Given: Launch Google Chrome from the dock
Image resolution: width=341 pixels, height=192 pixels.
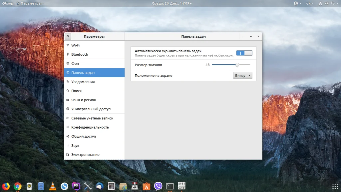Looking at the screenshot, I should pos(18,186).
